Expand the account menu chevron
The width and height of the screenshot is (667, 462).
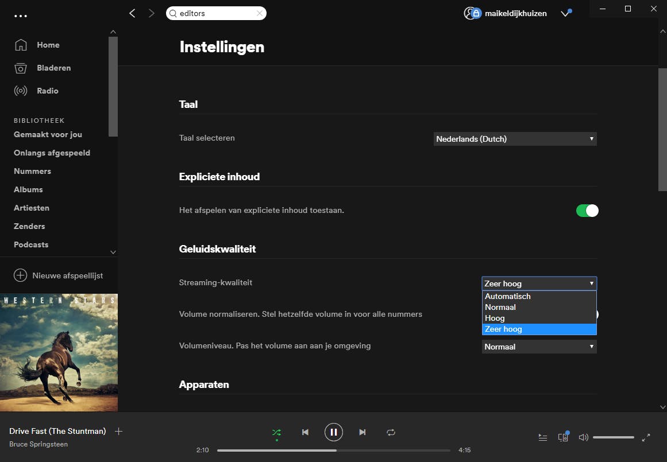click(565, 14)
